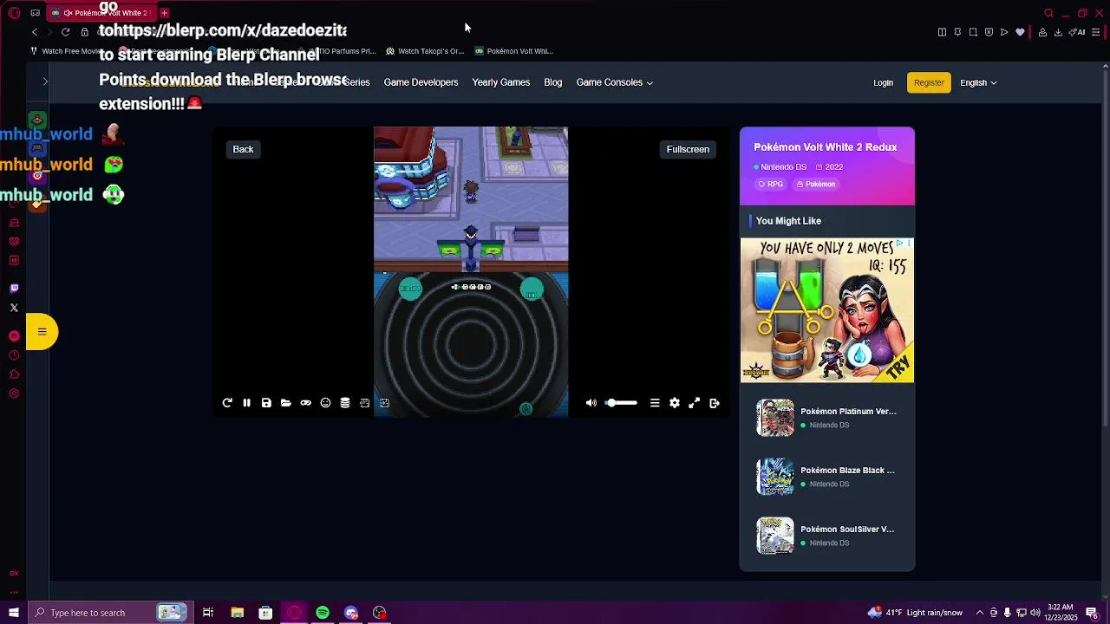
Task: Restart the game with the emulator restart icon
Action: coord(227,403)
